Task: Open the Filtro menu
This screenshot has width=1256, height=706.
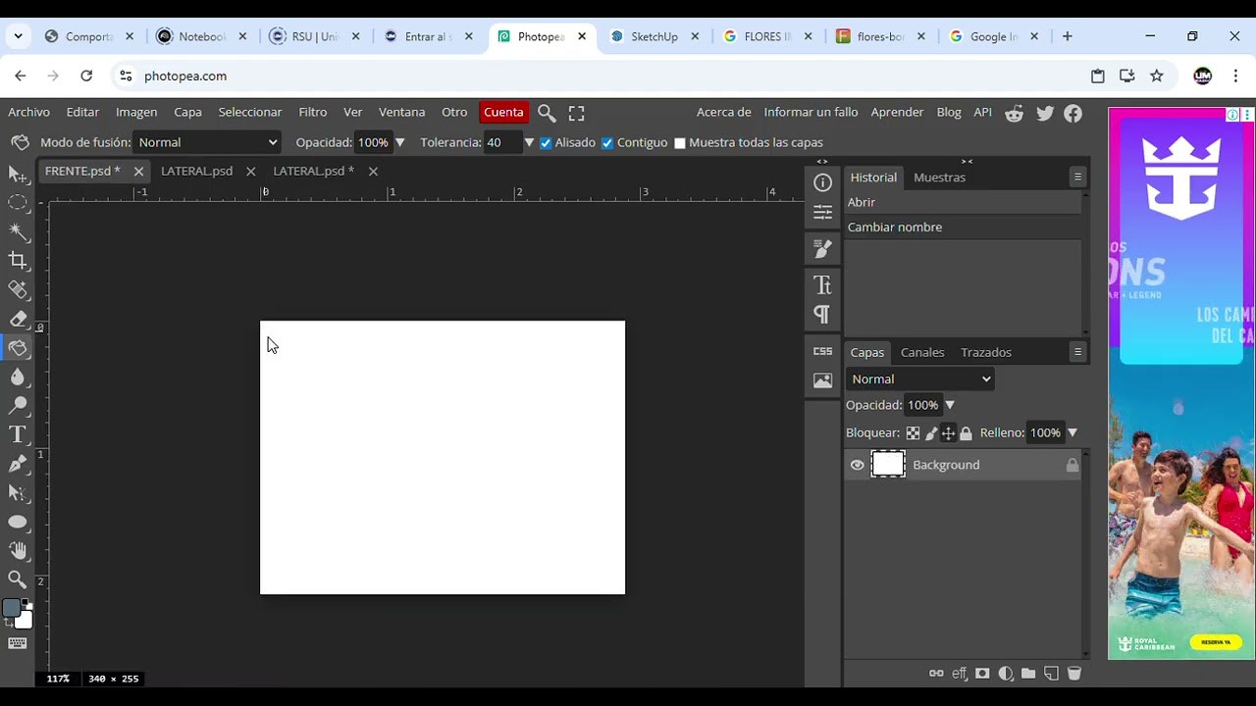Action: coord(313,112)
